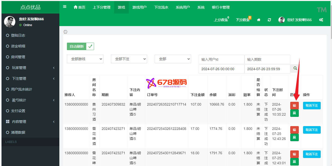Expand 玩家管理 in the sidebar

(30, 68)
